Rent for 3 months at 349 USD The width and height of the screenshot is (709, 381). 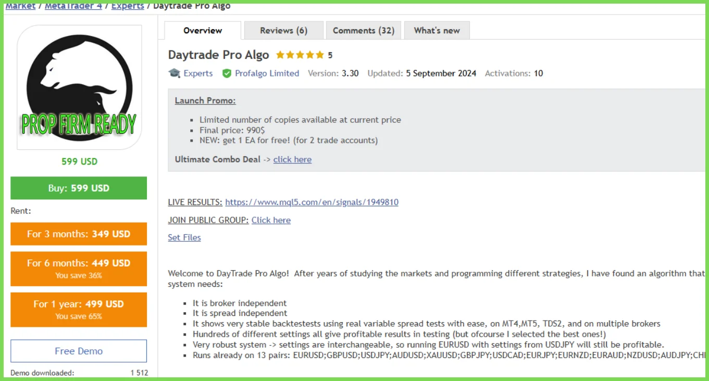[79, 234]
